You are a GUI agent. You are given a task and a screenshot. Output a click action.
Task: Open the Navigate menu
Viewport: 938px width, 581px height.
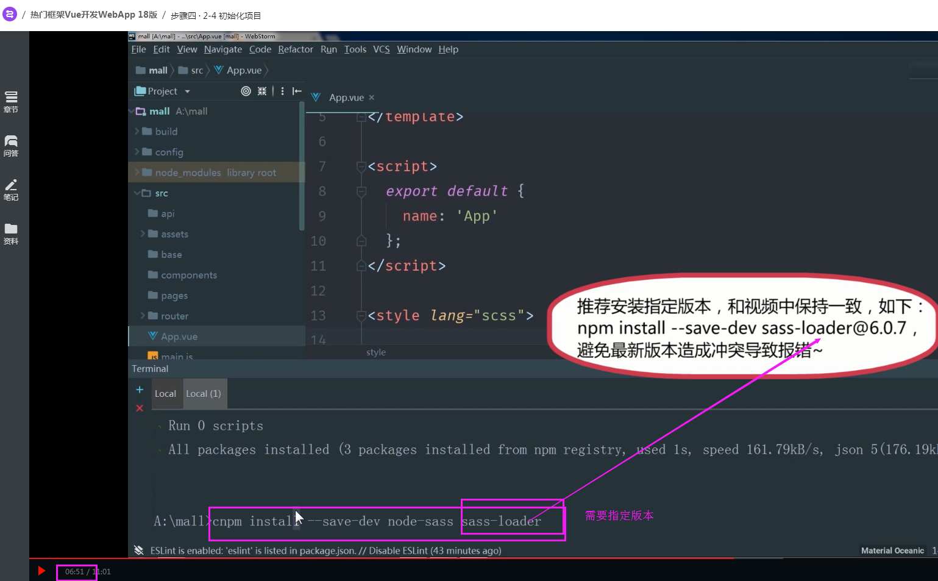(223, 49)
